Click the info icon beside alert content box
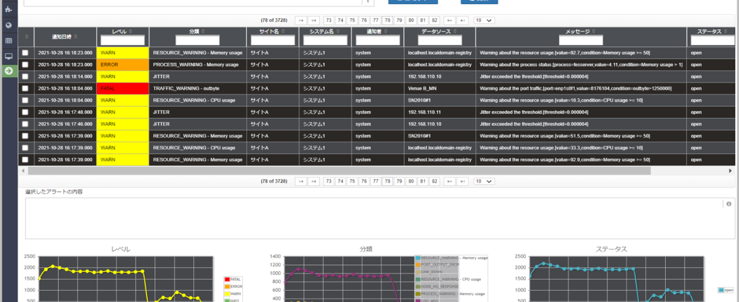The height and width of the screenshot is (302, 739). coord(729,204)
